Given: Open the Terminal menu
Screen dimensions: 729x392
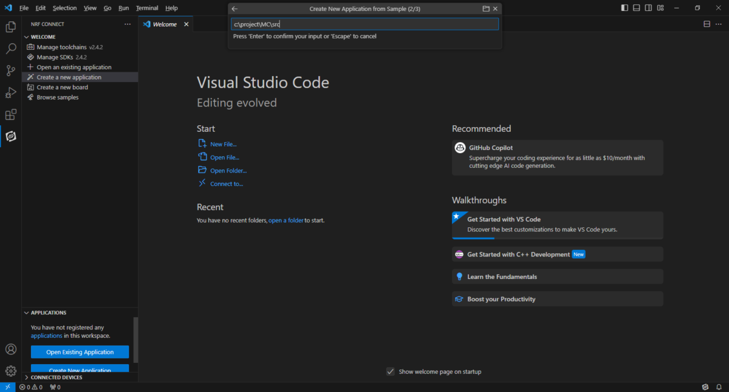Looking at the screenshot, I should [147, 8].
